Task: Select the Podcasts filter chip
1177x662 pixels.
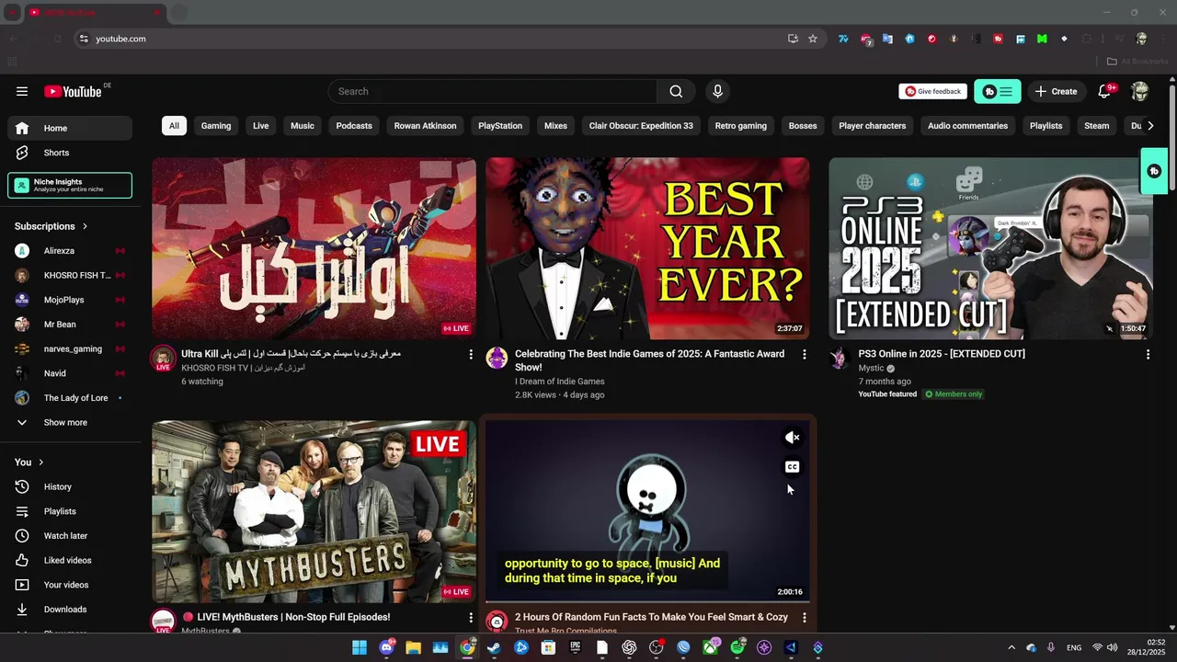Action: coord(354,126)
